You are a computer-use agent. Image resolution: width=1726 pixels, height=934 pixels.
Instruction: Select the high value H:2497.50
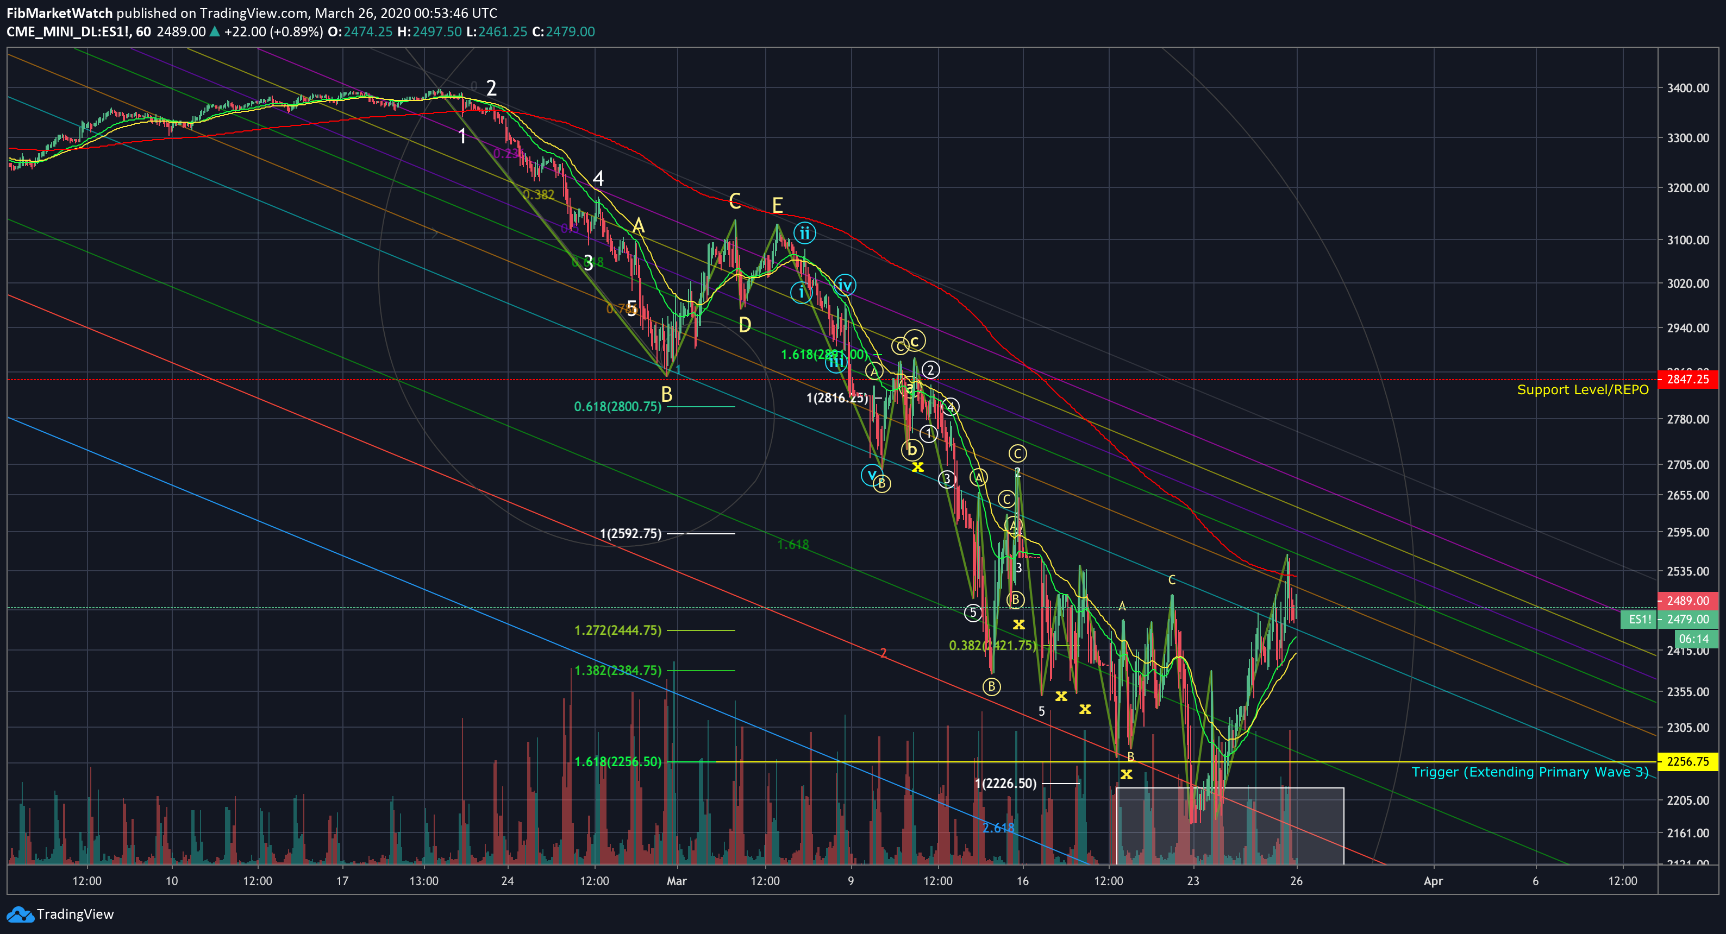point(429,31)
